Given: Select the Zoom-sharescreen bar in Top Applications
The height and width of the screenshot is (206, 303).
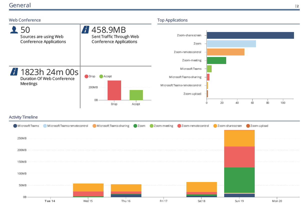Looking at the screenshot, I should [x=250, y=35].
